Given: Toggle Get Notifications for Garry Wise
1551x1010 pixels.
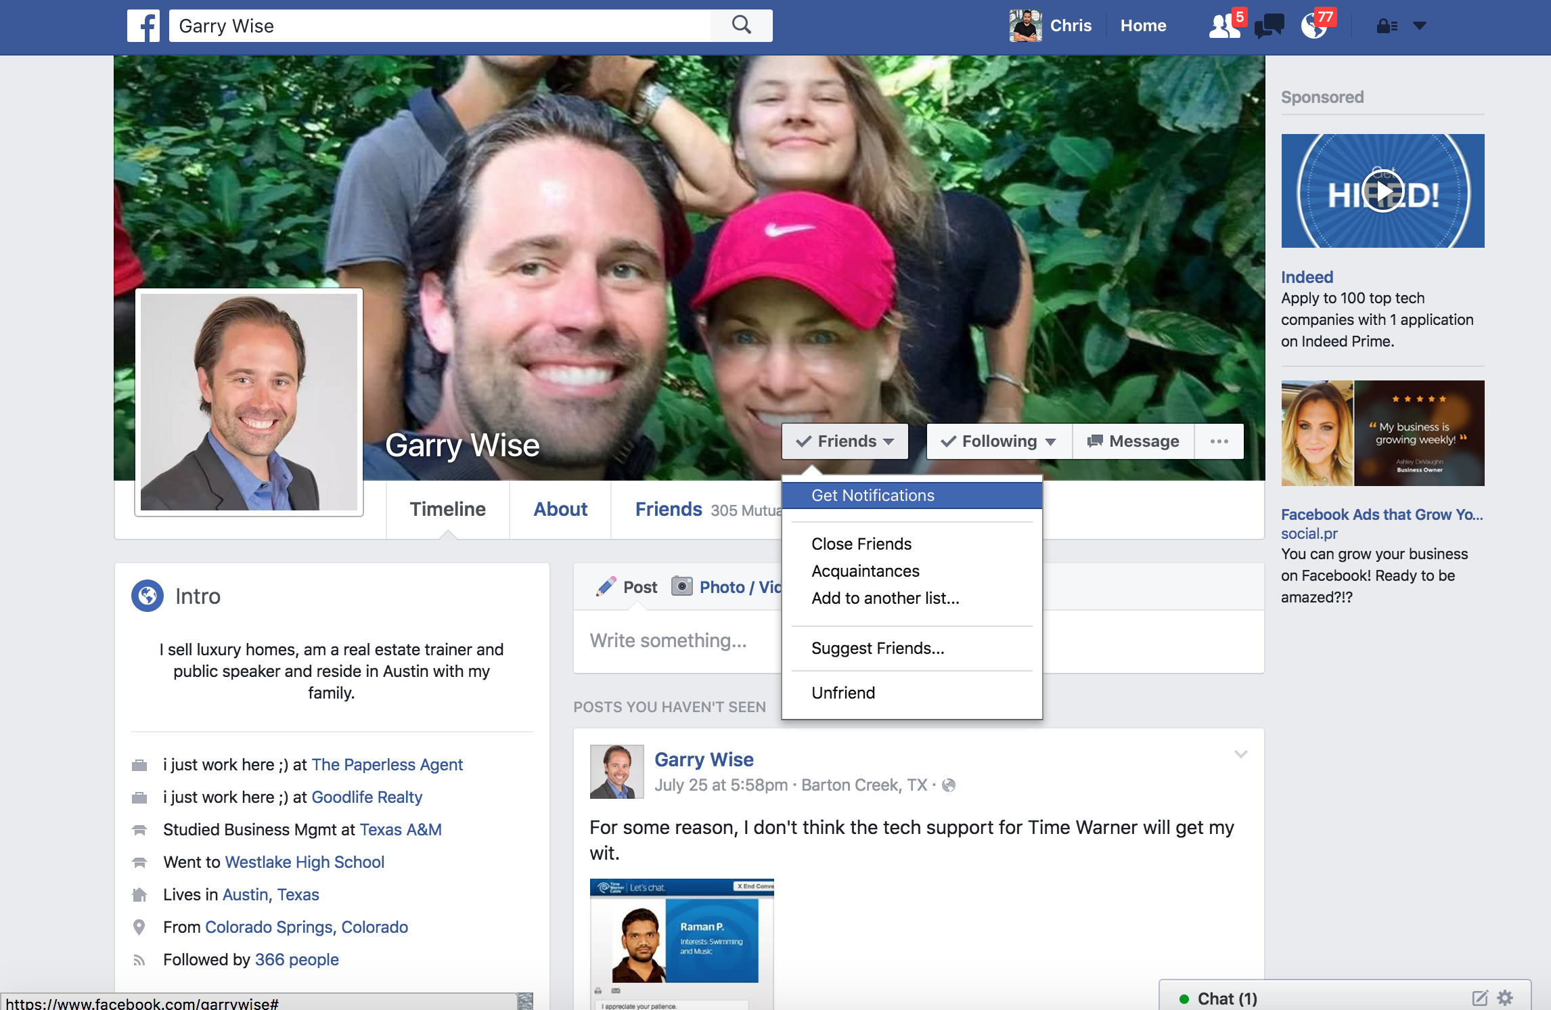Looking at the screenshot, I should [x=873, y=495].
